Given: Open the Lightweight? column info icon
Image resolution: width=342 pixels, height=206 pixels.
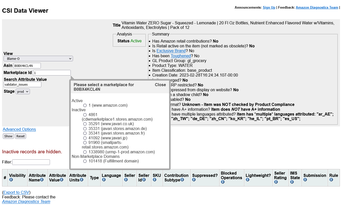Looking at the screenshot, I should coord(247,180).
